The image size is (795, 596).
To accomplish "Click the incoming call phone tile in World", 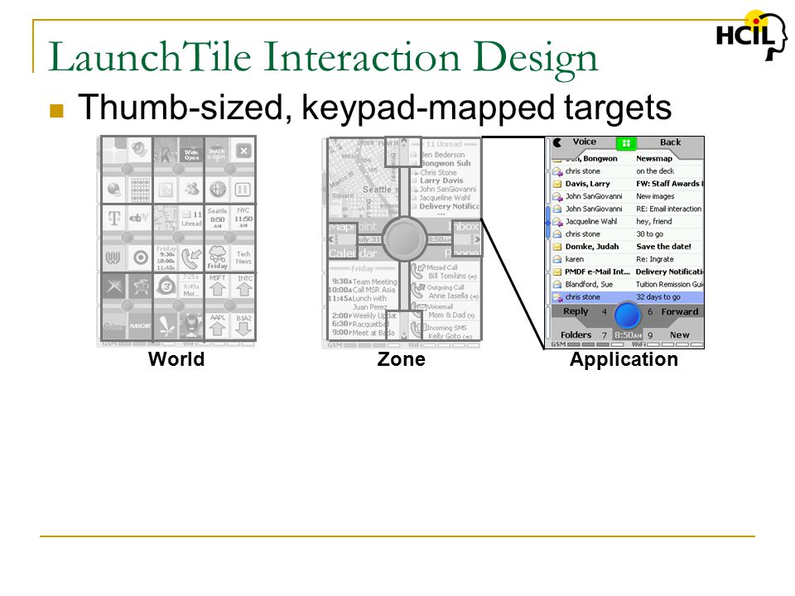I will (191, 257).
